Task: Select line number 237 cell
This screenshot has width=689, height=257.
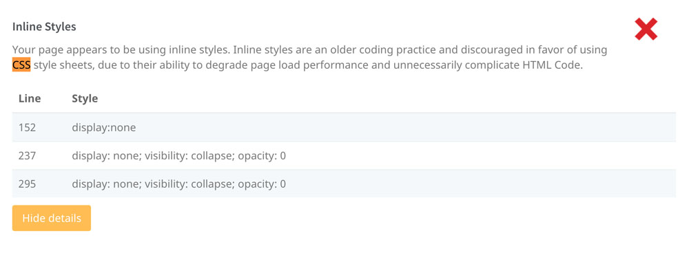Action: click(x=27, y=156)
